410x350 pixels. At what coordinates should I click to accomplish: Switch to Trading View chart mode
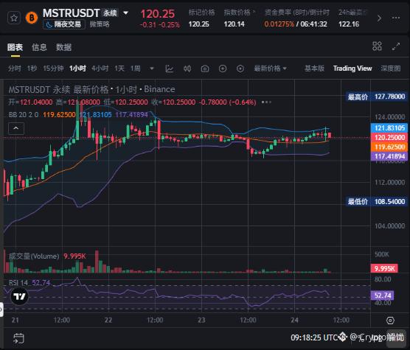352,69
